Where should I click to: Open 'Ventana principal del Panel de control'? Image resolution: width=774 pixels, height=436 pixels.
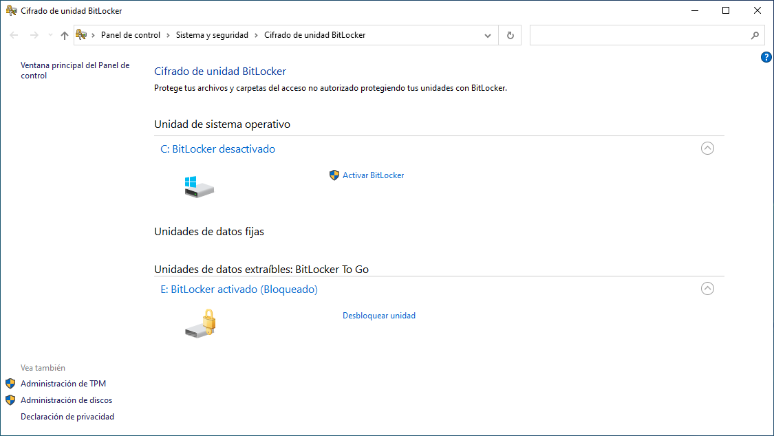[x=75, y=71]
